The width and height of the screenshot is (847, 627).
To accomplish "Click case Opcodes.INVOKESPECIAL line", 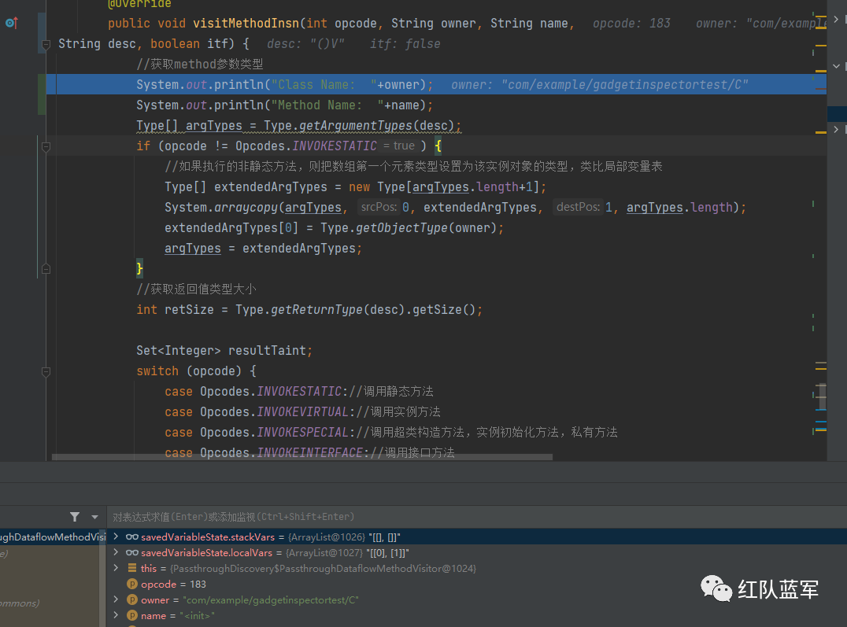I will click(x=391, y=433).
